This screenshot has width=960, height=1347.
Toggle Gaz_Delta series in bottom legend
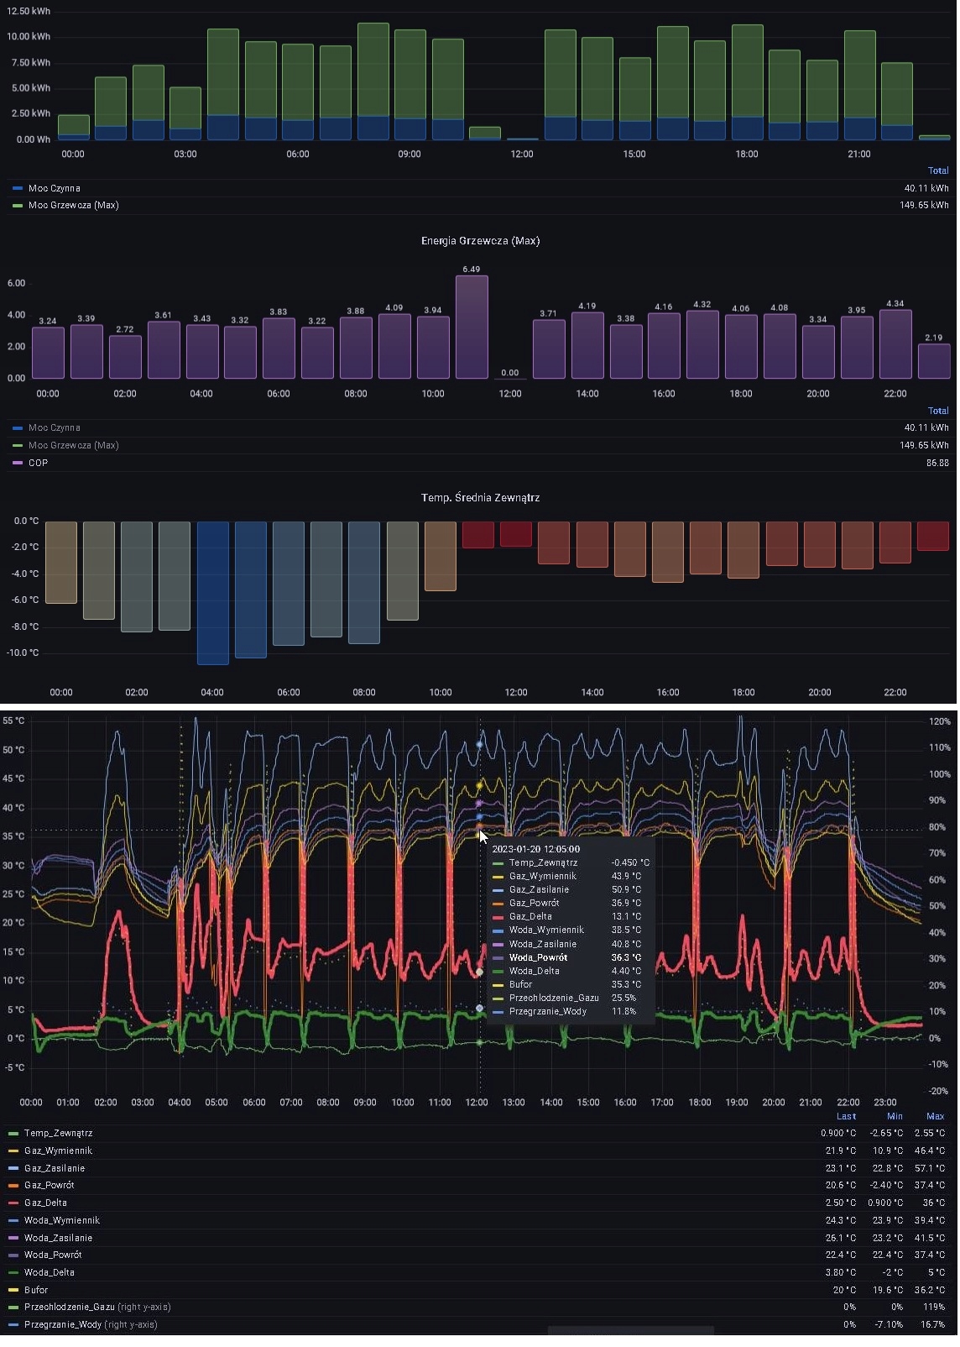[x=45, y=1204]
